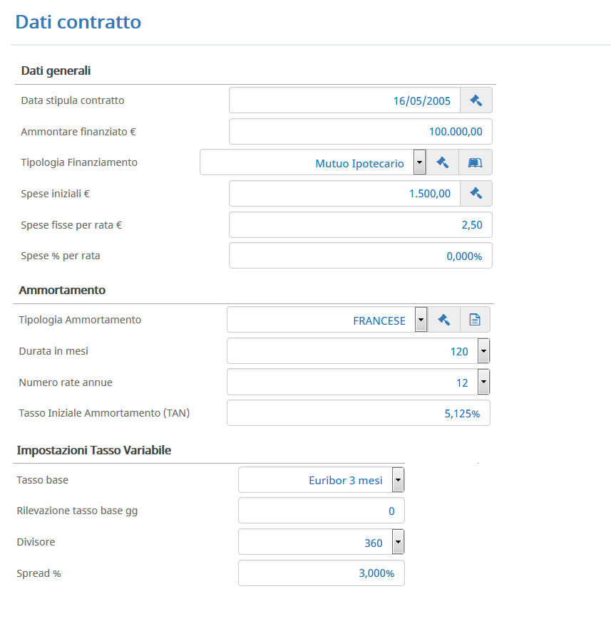The image size is (611, 621).
Task: Select the Spese % per rata field
Action: pyautogui.click(x=361, y=256)
